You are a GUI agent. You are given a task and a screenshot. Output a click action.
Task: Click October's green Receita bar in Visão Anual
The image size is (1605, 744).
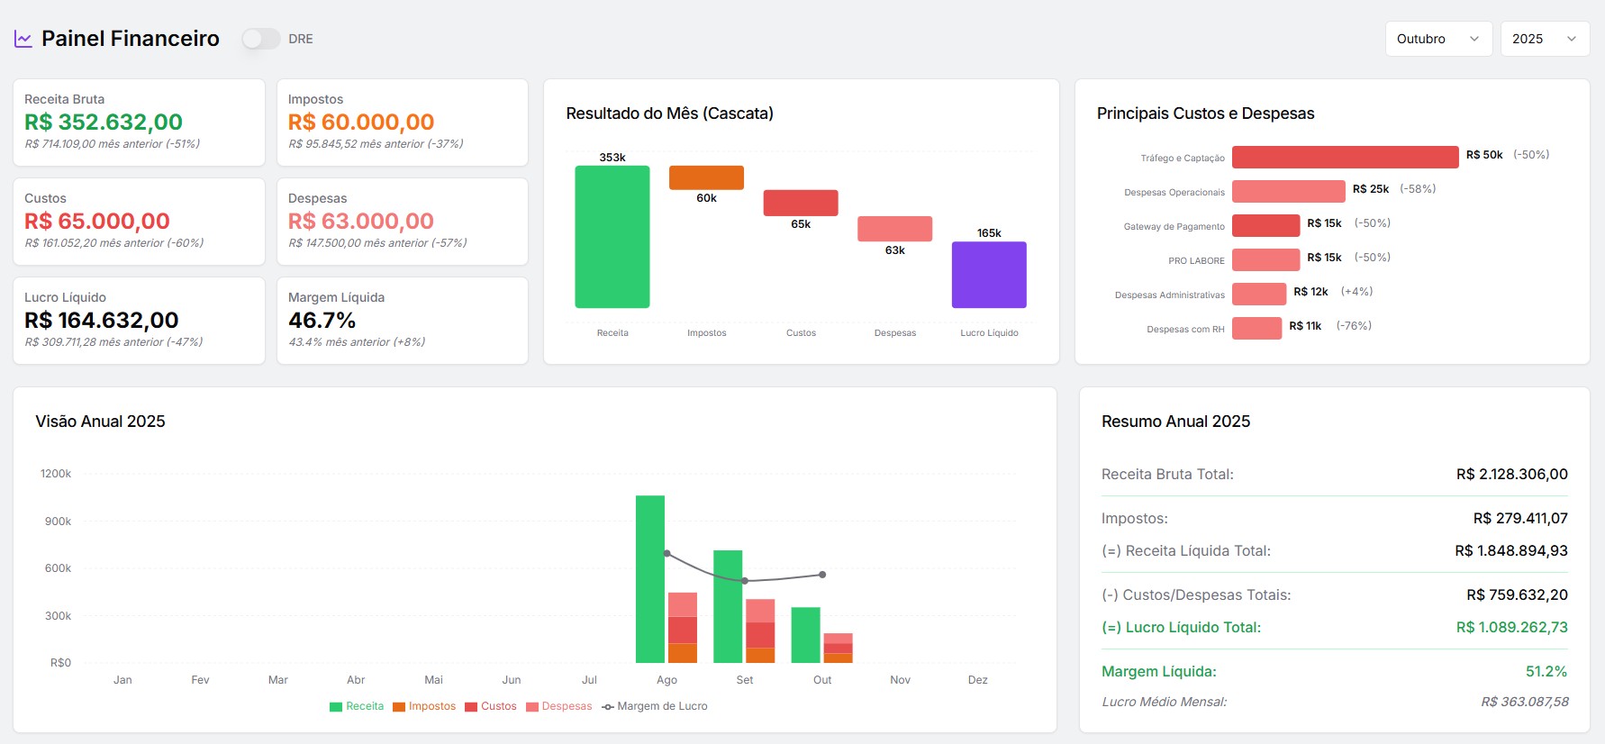[806, 635]
